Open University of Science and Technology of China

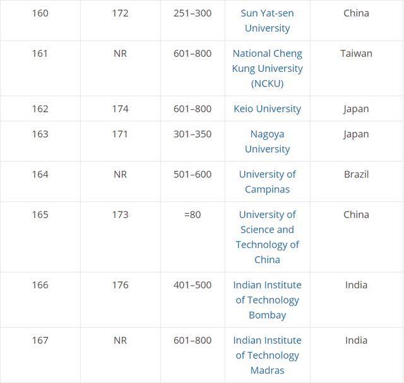[x=267, y=237]
